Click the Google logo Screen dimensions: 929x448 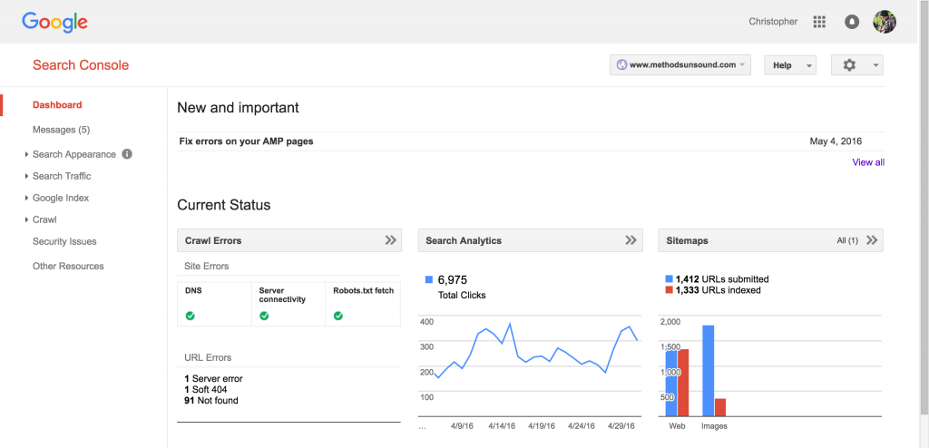[x=54, y=22]
